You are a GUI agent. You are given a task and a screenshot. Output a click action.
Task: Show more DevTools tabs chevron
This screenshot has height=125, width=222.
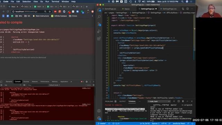click(71, 82)
